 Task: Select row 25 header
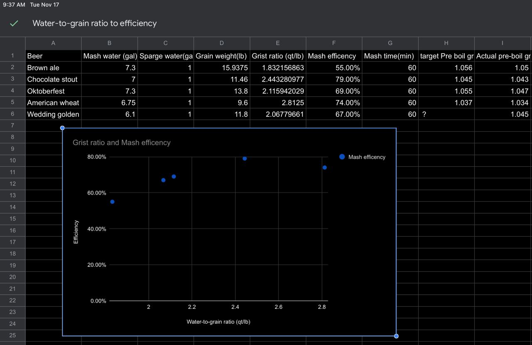(12, 335)
